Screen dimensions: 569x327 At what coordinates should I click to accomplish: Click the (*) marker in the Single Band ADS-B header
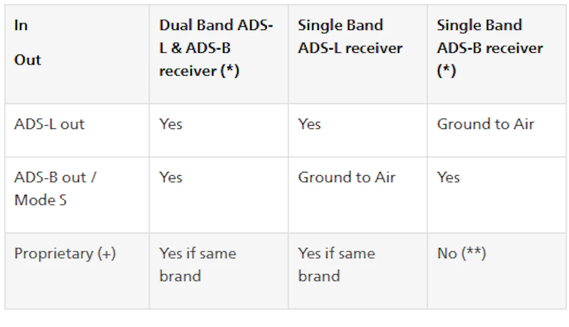click(447, 71)
